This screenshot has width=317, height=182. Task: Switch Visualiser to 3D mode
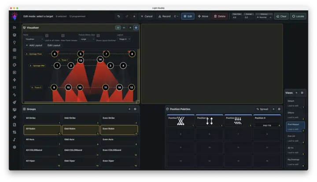coord(124,27)
